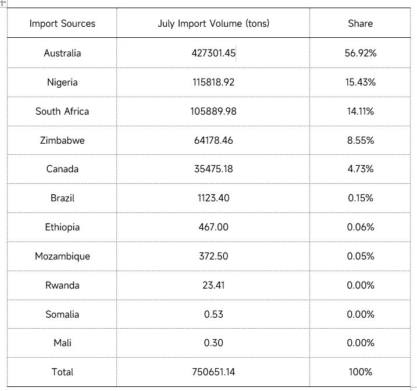Click the Australia cell
The width and height of the screenshot is (417, 391).
click(x=62, y=53)
